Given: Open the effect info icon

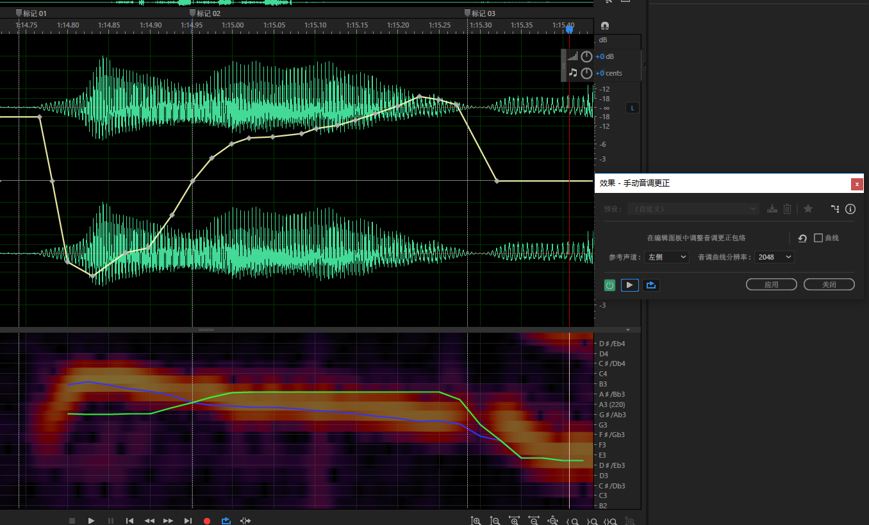Looking at the screenshot, I should (x=850, y=208).
